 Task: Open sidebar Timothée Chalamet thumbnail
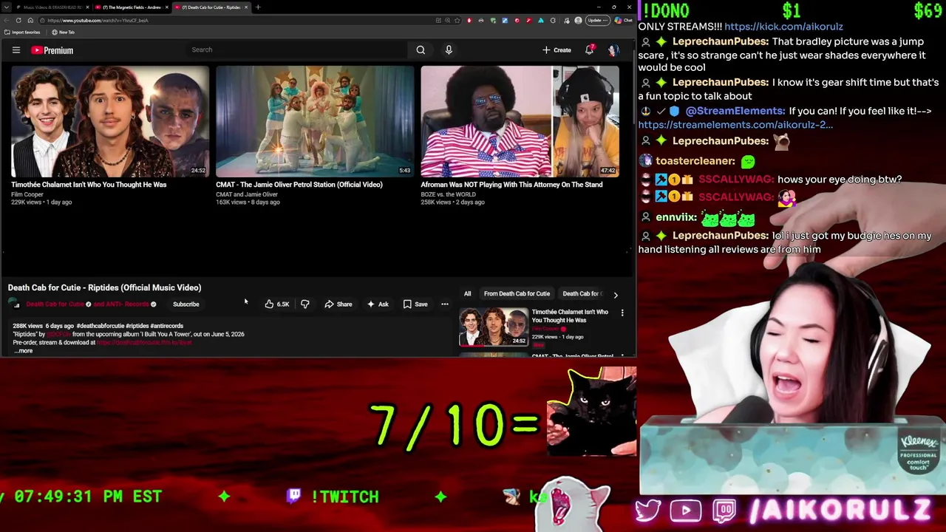tap(493, 327)
